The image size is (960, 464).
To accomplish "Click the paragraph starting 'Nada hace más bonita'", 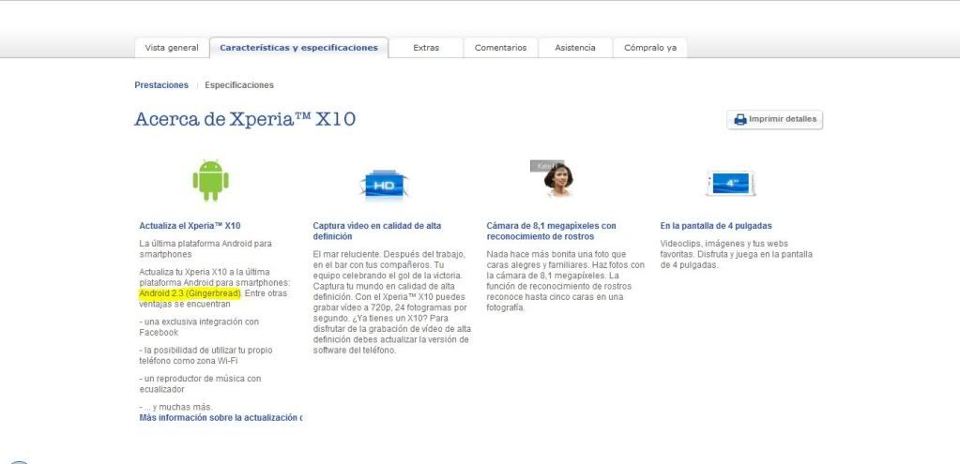I will coord(566,280).
